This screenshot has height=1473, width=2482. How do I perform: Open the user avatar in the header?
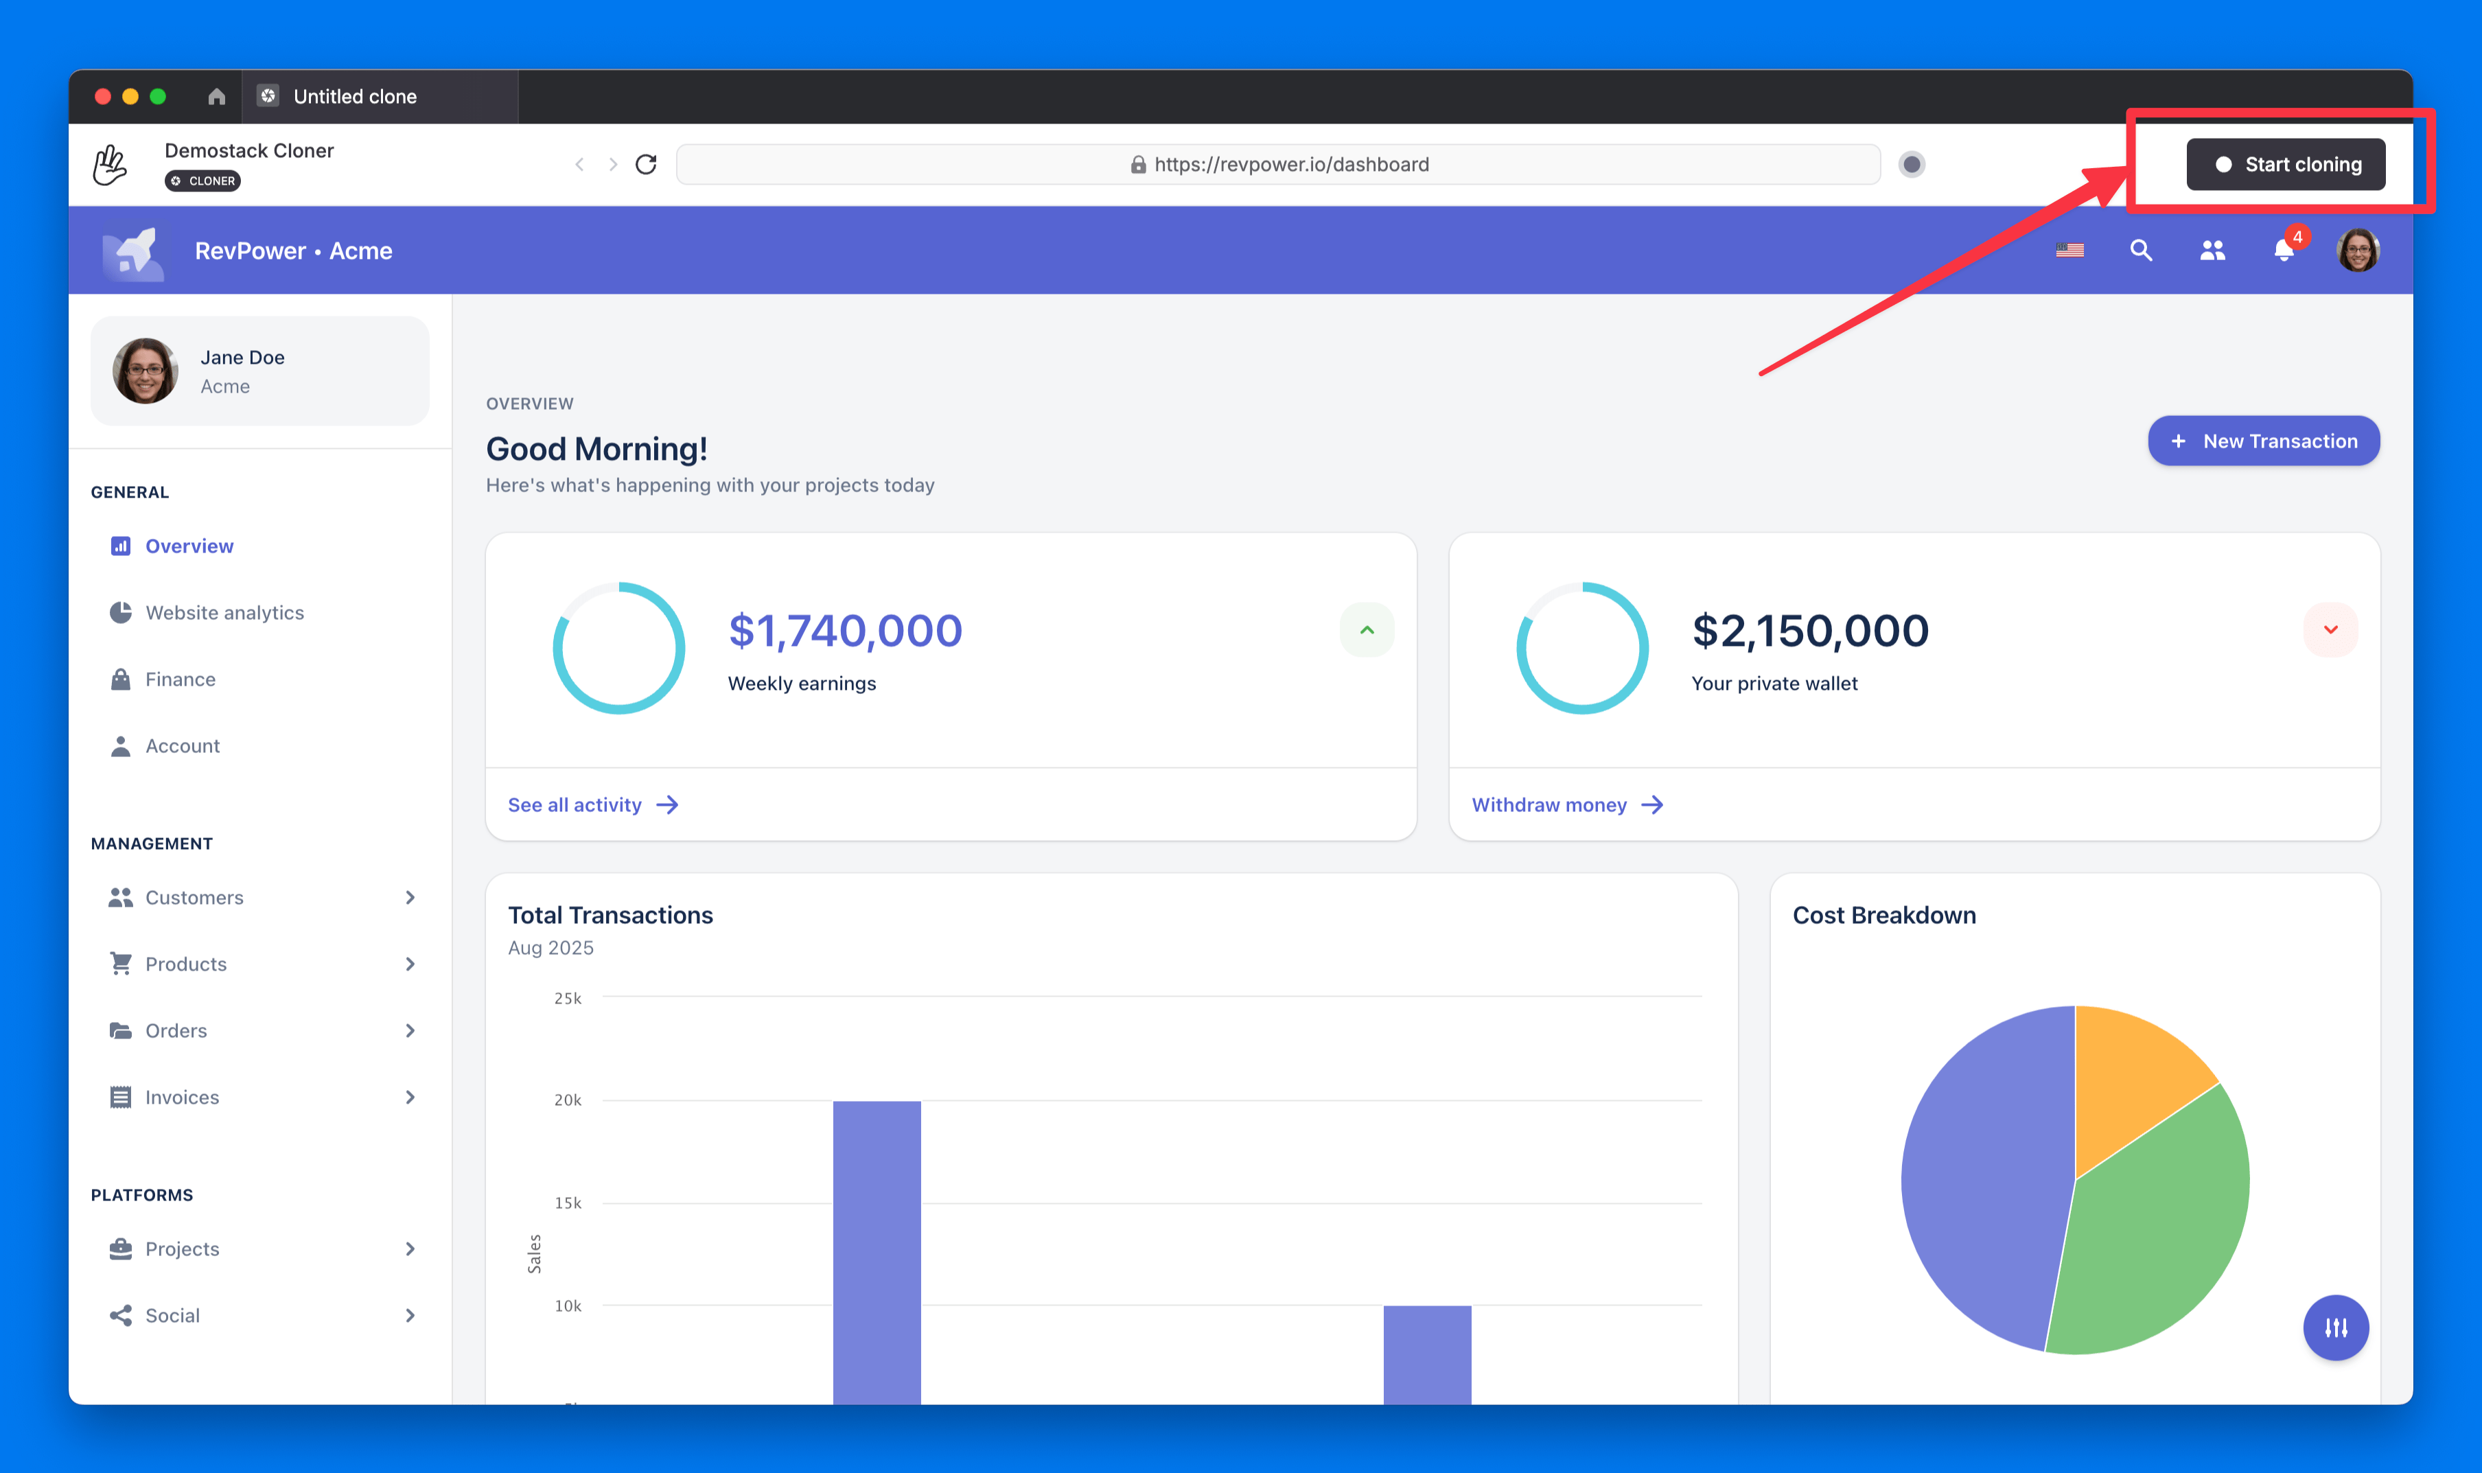[x=2358, y=250]
